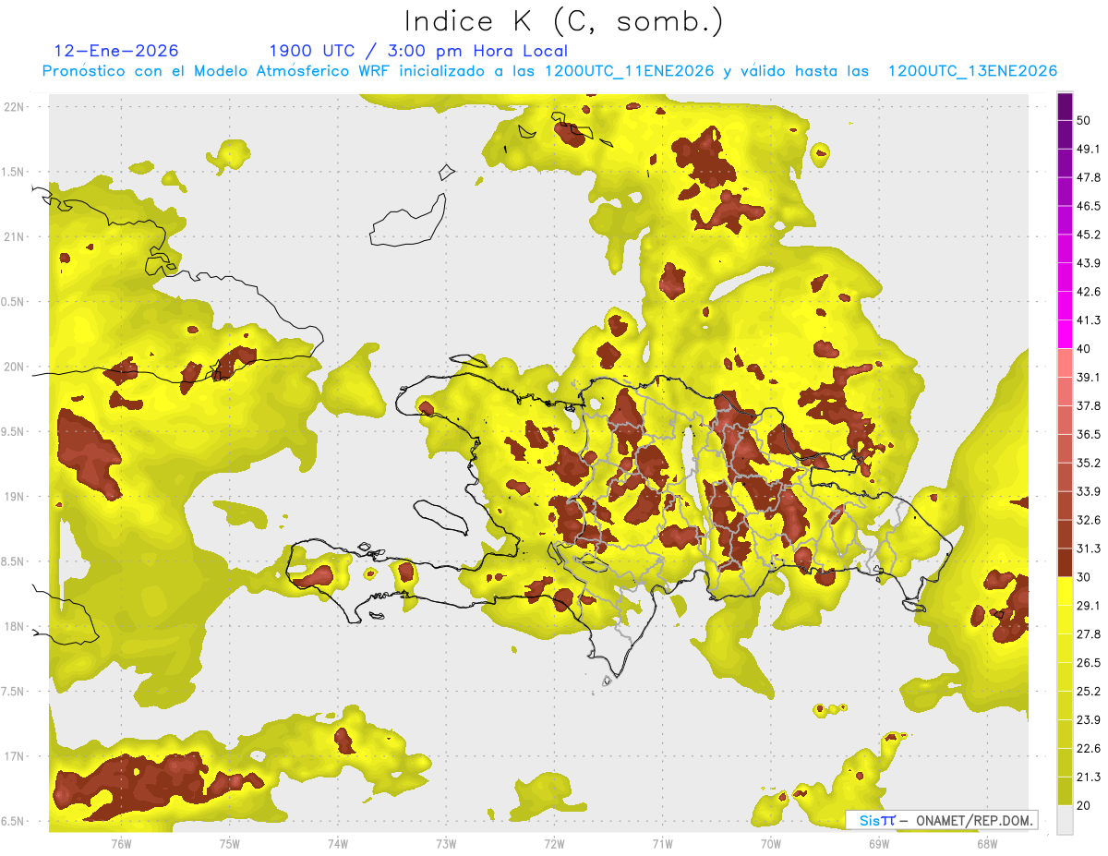Click the legend value '41.3'
1108x856 pixels.
pyautogui.click(x=1089, y=320)
